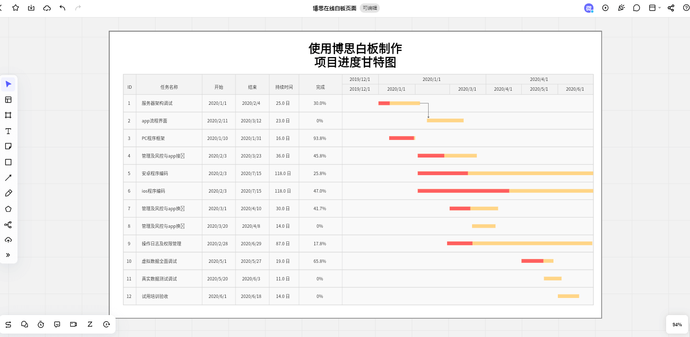Choose the sticky note tool
The height and width of the screenshot is (337, 690).
pyautogui.click(x=8, y=146)
